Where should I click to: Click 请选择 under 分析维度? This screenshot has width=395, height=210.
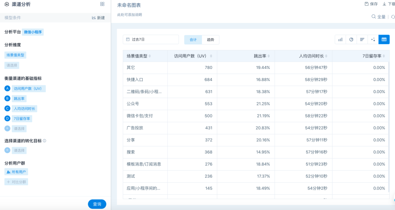click(12, 65)
